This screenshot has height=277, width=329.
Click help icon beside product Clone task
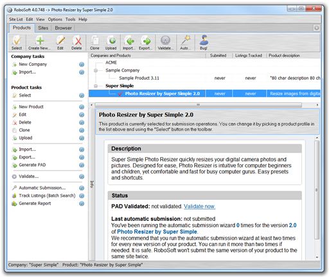pyautogui.click(x=82, y=130)
